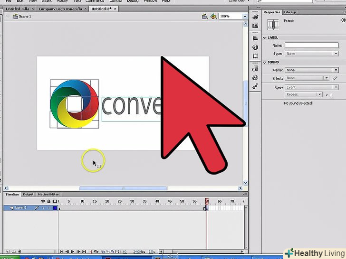
Task: Open the Swatches panel icon
Action: (255, 26)
